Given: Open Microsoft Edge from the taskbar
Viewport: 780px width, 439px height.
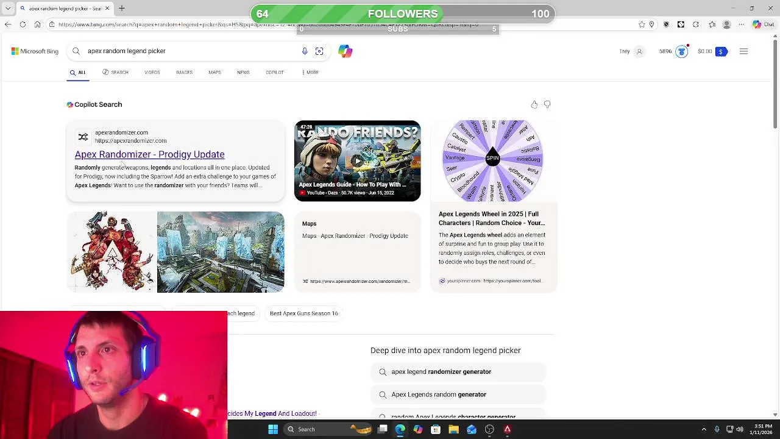Looking at the screenshot, I should pos(400,429).
